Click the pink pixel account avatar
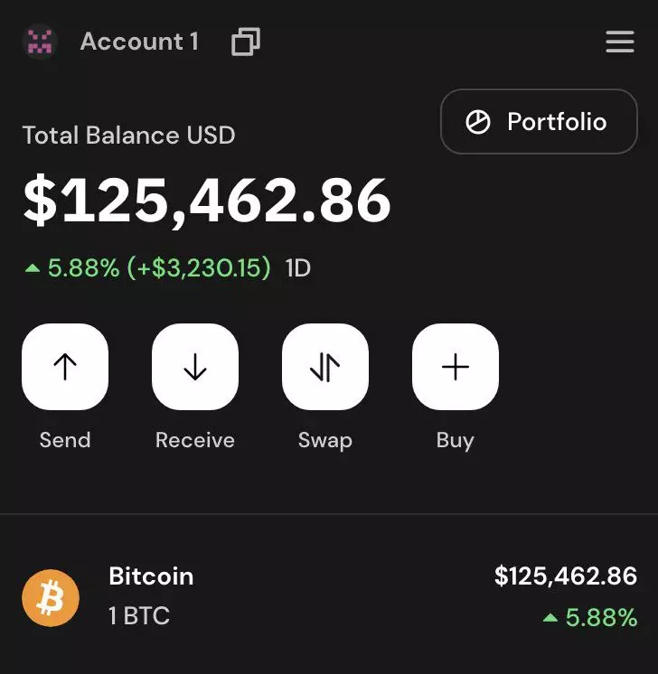The image size is (658, 674). pos(40,42)
